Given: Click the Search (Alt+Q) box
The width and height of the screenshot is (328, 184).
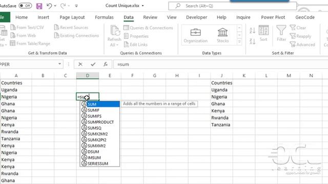Looking at the screenshot, I should pyautogui.click(x=232, y=6).
